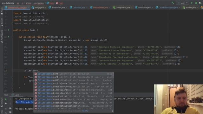
Task: Click the completion popup scrollbar
Action: (113, 75)
